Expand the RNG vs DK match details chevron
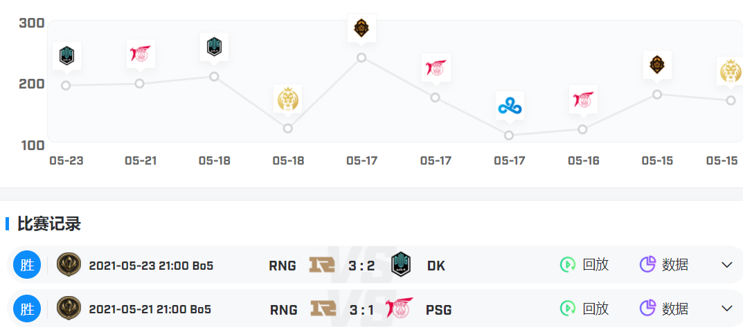 pos(726,265)
